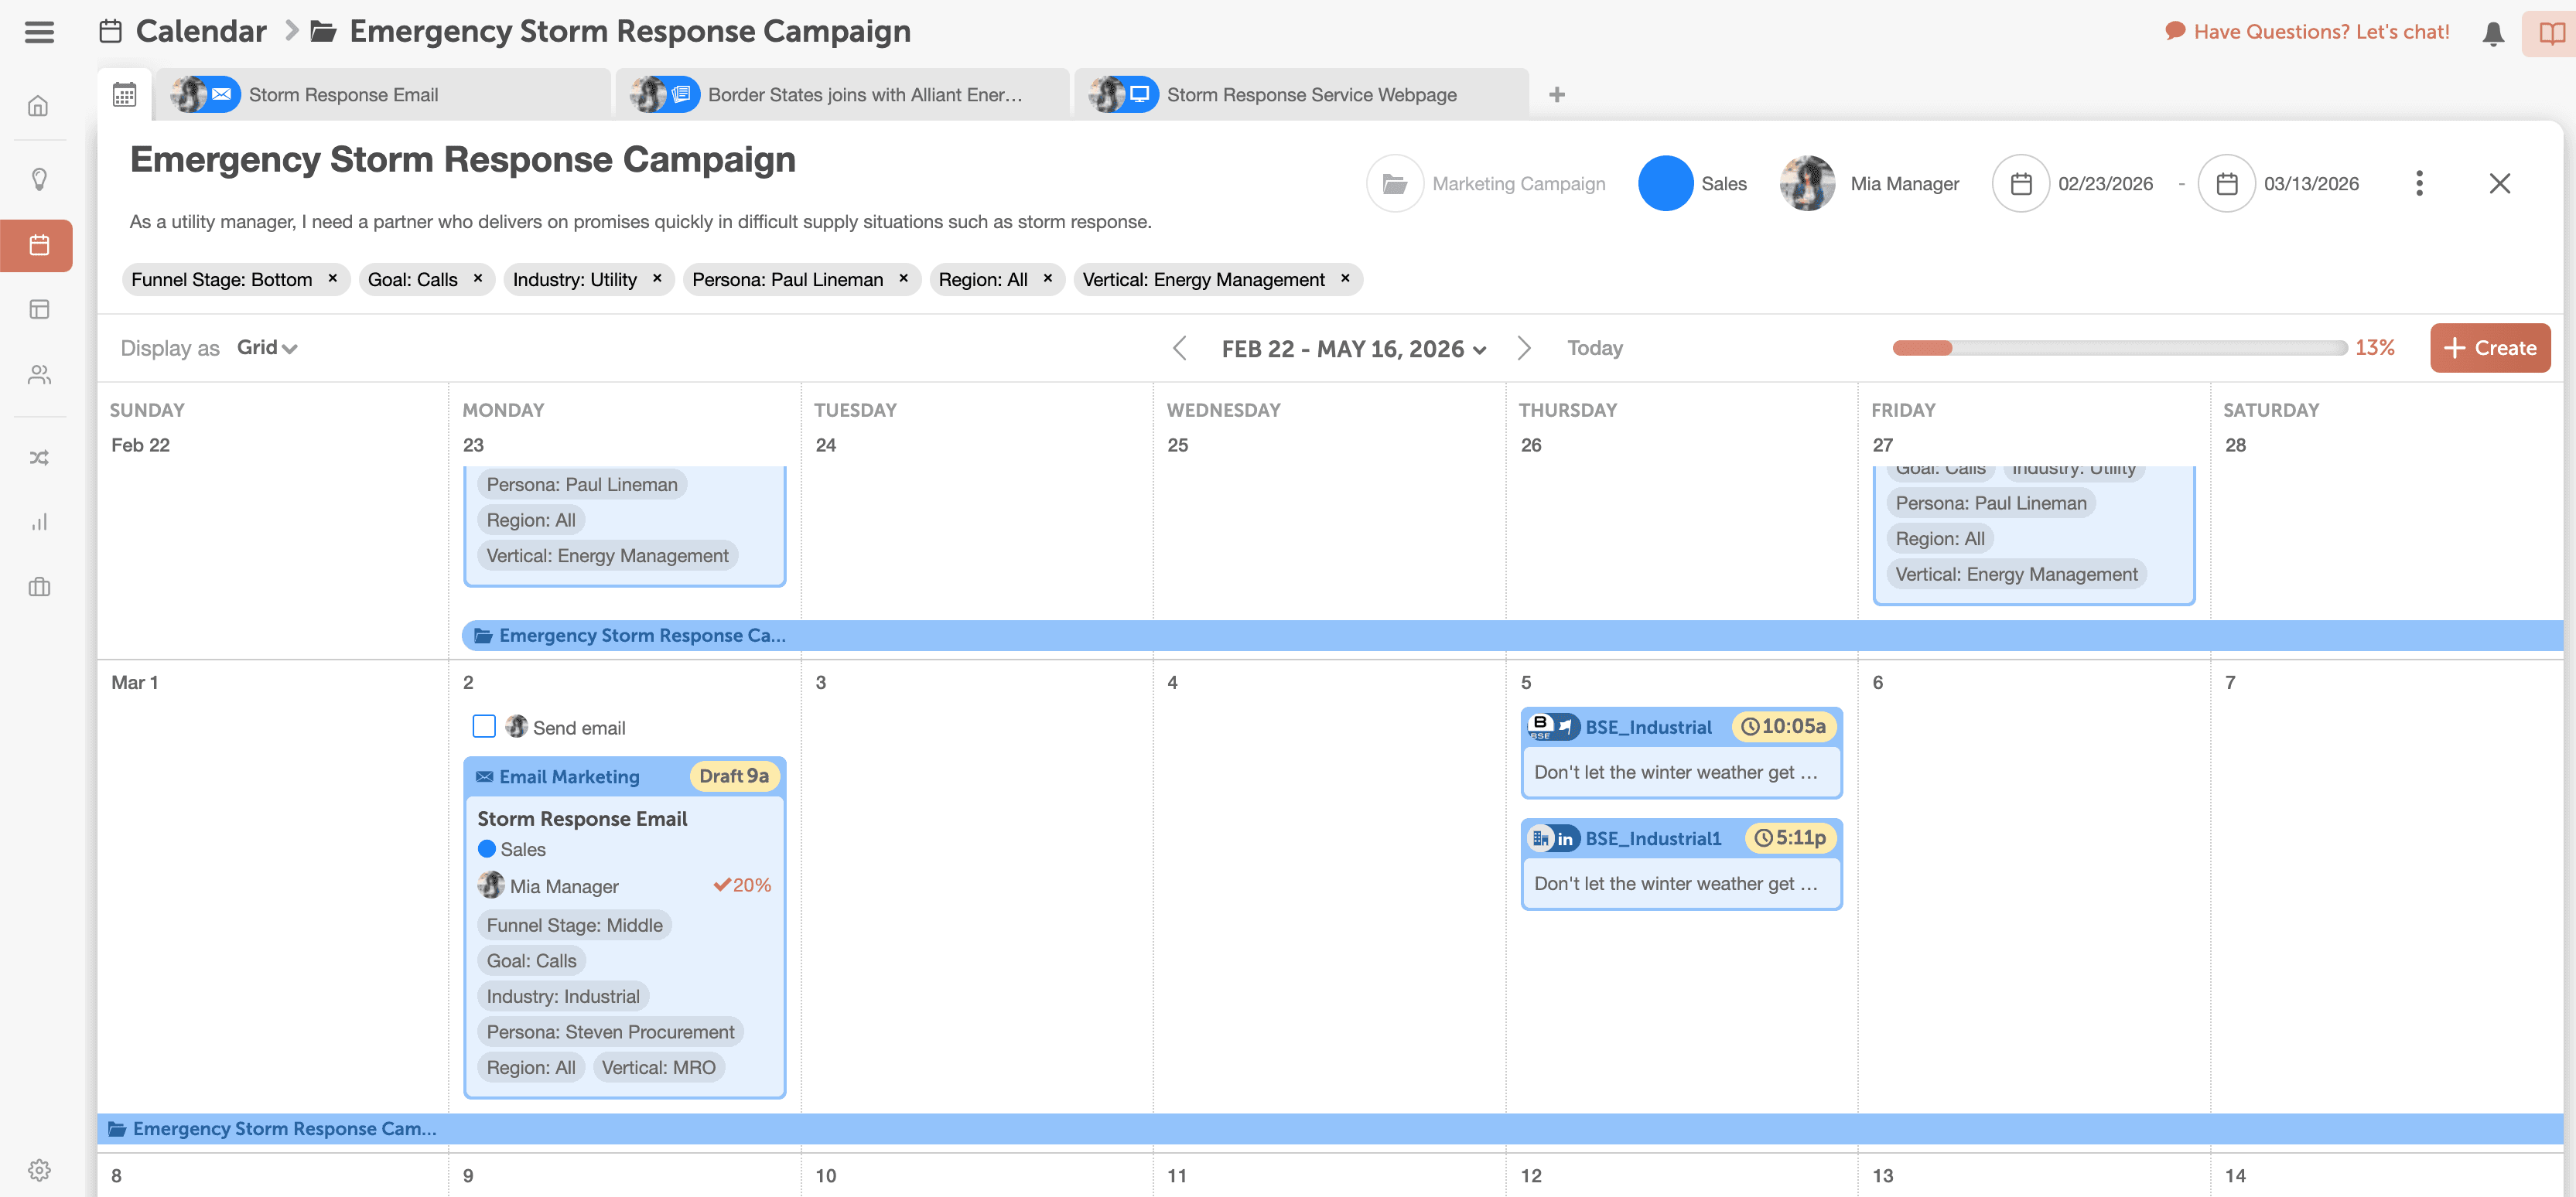2576x1197 pixels.
Task: Remove the Industry: Utility tag
Action: tap(657, 279)
